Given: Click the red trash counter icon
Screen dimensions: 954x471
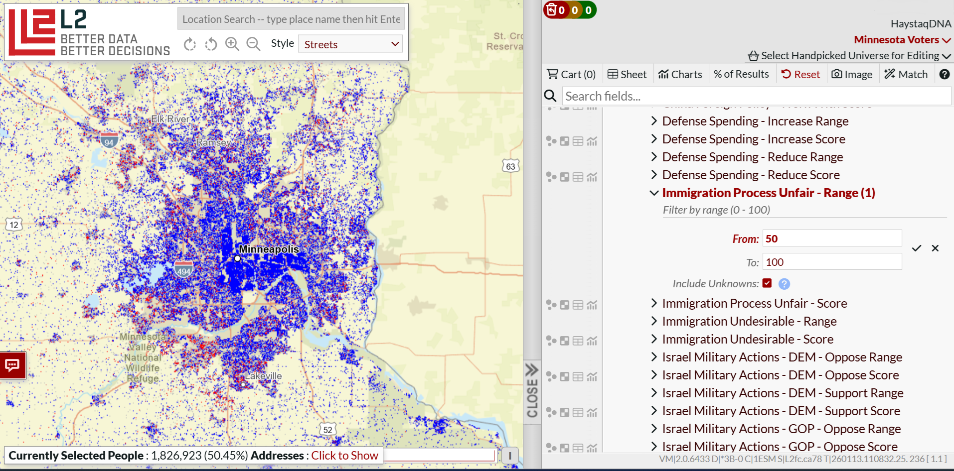Looking at the screenshot, I should (552, 9).
